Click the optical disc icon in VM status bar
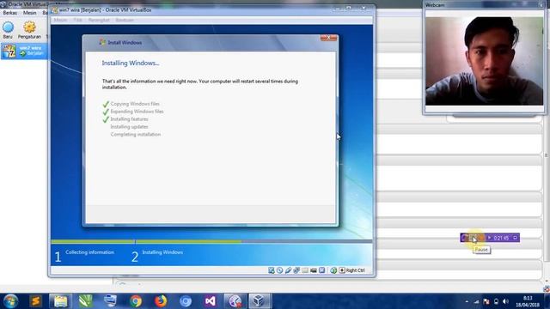Viewport: 550px width, 309px height. pos(279,270)
